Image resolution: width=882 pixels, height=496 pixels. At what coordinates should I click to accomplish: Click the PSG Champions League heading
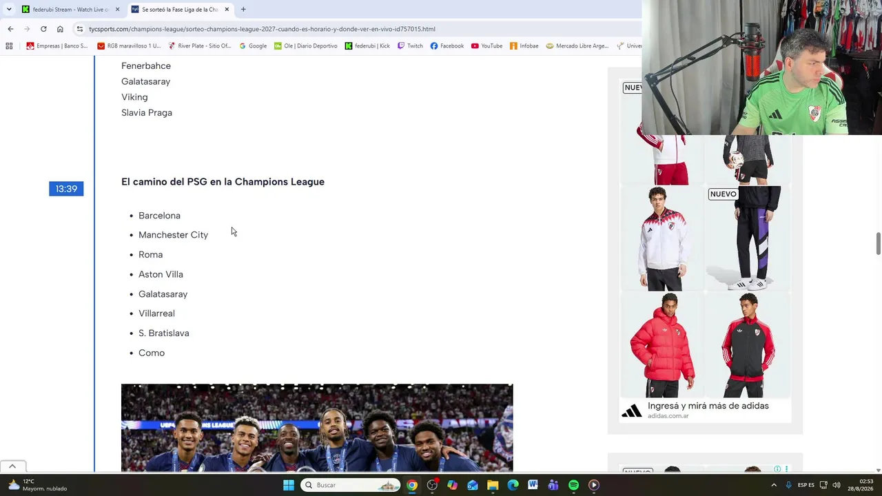[x=223, y=182]
